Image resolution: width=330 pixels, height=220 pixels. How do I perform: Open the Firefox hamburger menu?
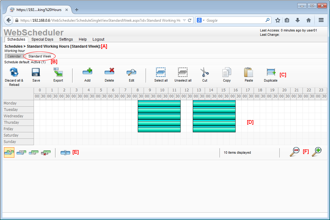point(321,20)
